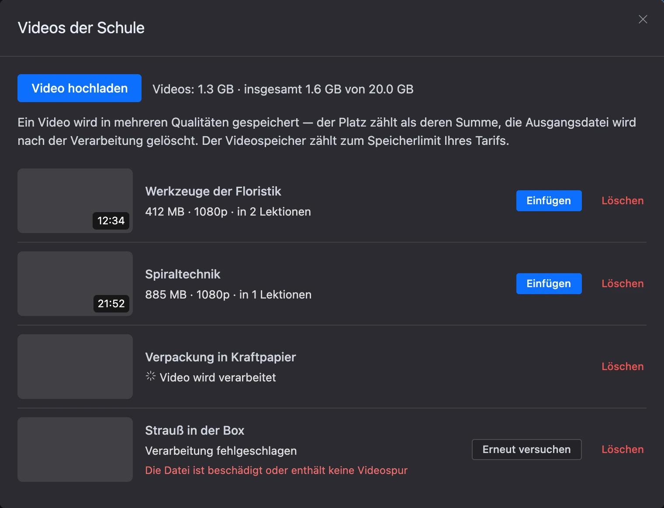Click the title Verpackung in Kraftpapier

221,357
